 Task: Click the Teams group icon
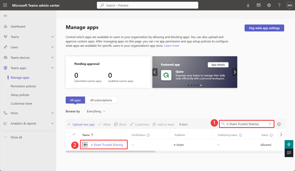pos(5,37)
